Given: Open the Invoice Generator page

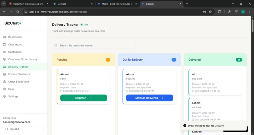Looking at the screenshot, I should coord(19,74).
